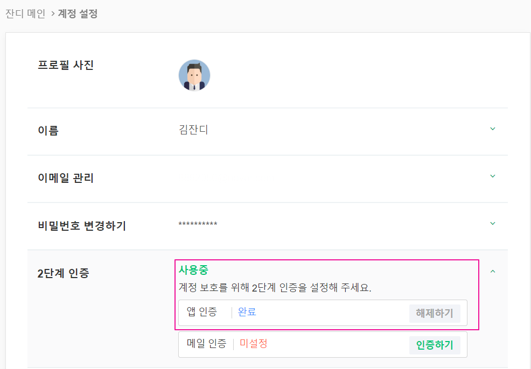Click the 계정 설정 breadcrumb title
Image resolution: width=531 pixels, height=369 pixels.
tap(78, 13)
